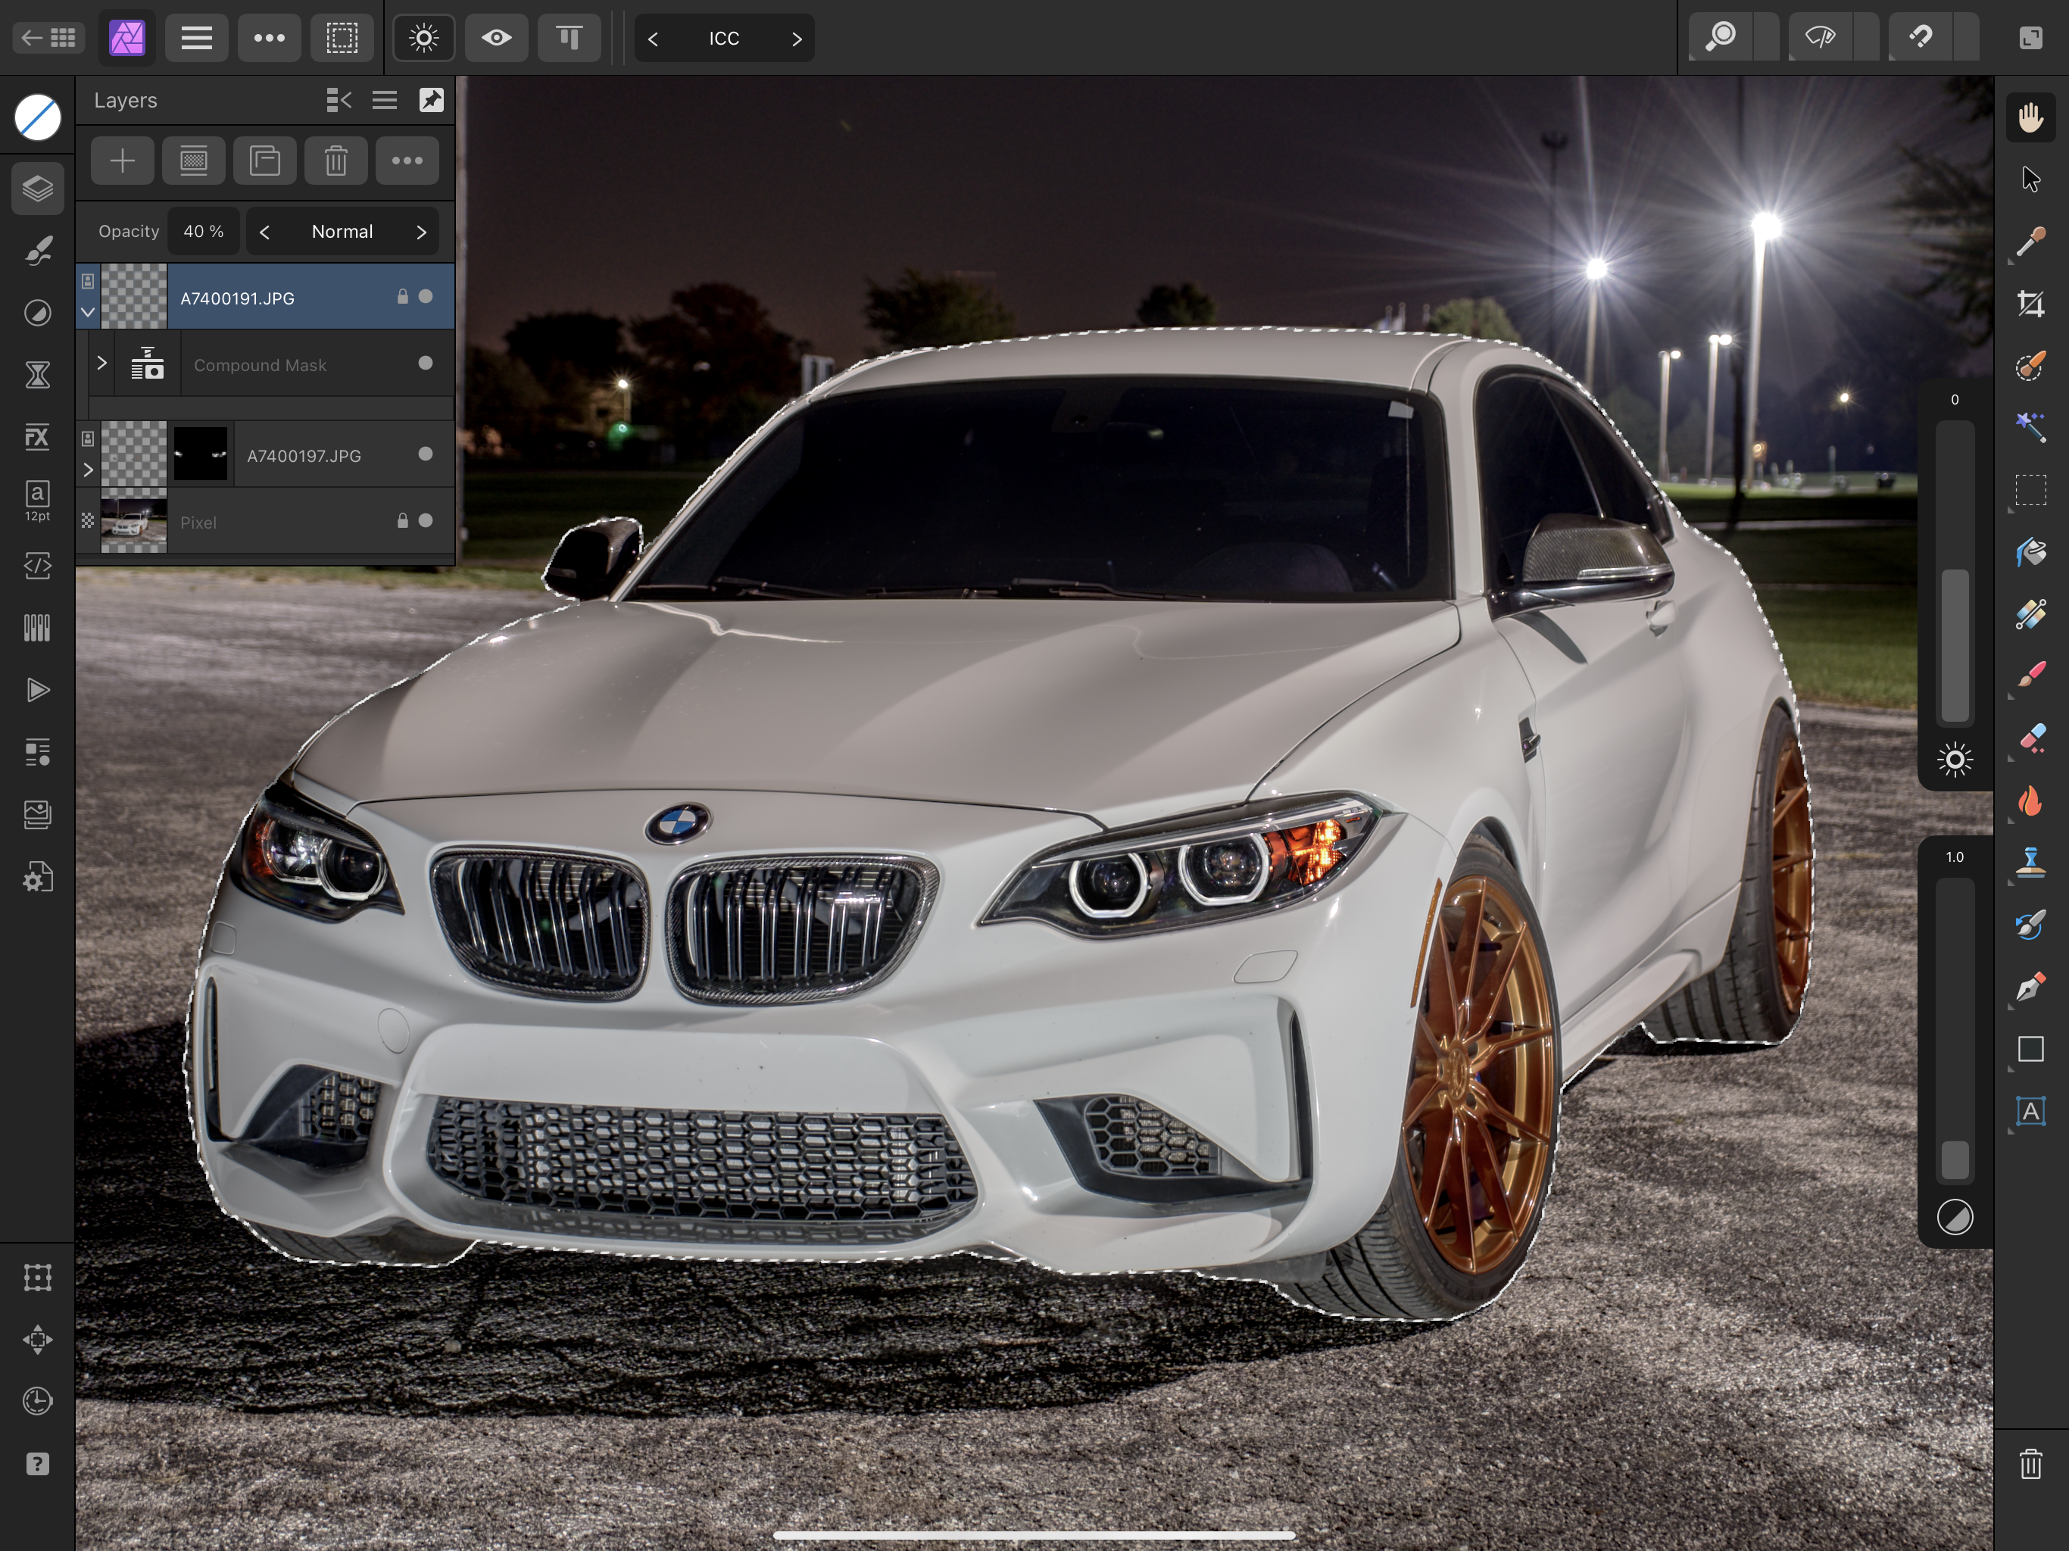Open the Select menu in top toolbar

click(342, 39)
